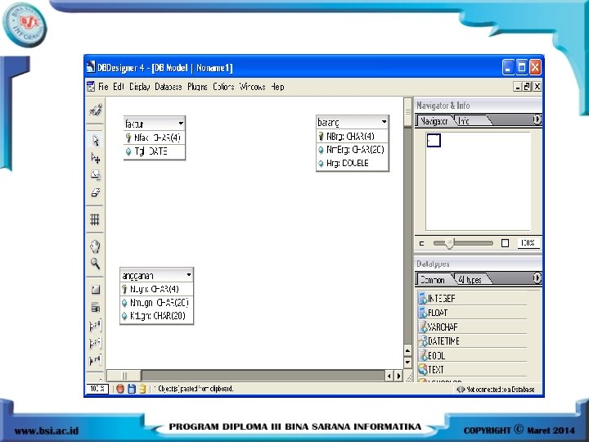This screenshot has height=442, width=589.
Task: Click the larger zoom-in box right of navigator slider
Action: (506, 243)
